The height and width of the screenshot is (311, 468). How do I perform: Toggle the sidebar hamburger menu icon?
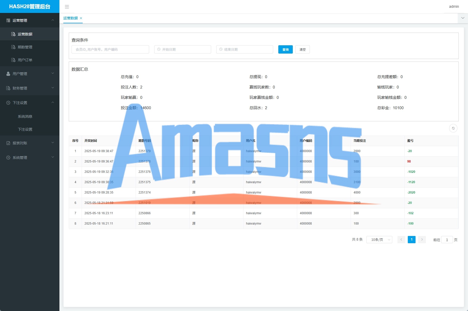tap(67, 7)
